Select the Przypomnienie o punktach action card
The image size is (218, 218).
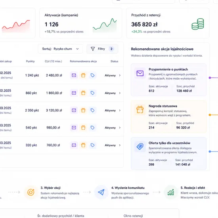[x=168, y=80]
